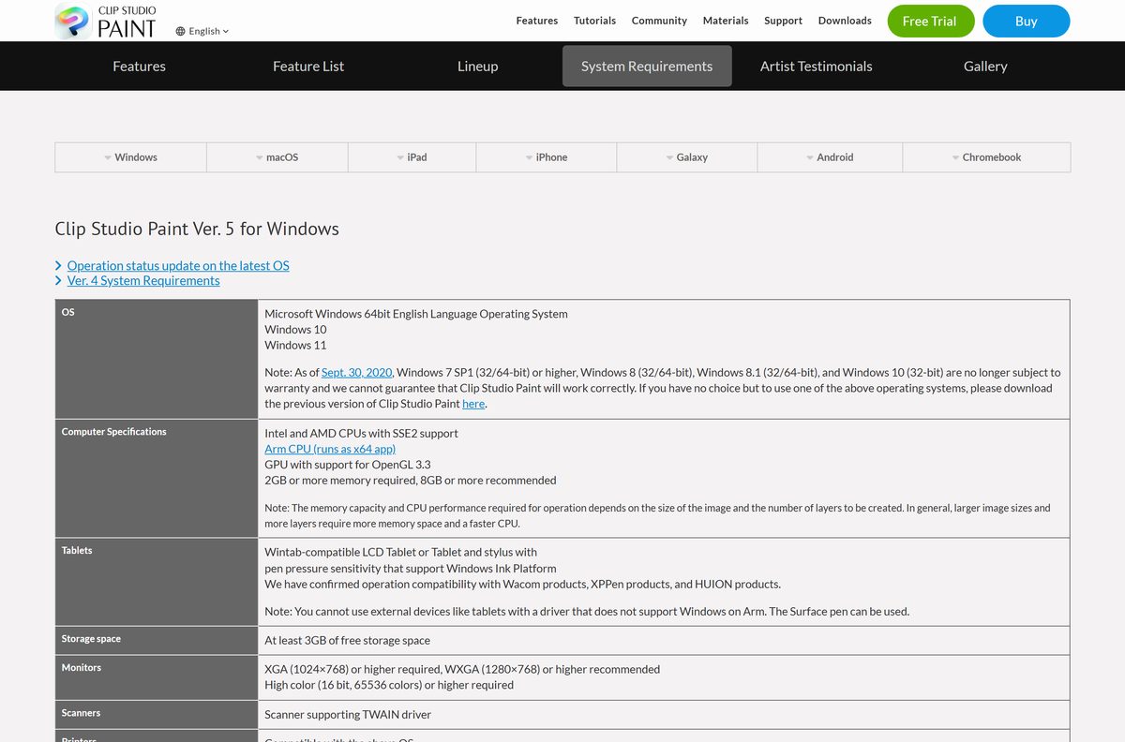This screenshot has width=1125, height=742.
Task: Click the Scanners row header
Action: click(x=157, y=714)
